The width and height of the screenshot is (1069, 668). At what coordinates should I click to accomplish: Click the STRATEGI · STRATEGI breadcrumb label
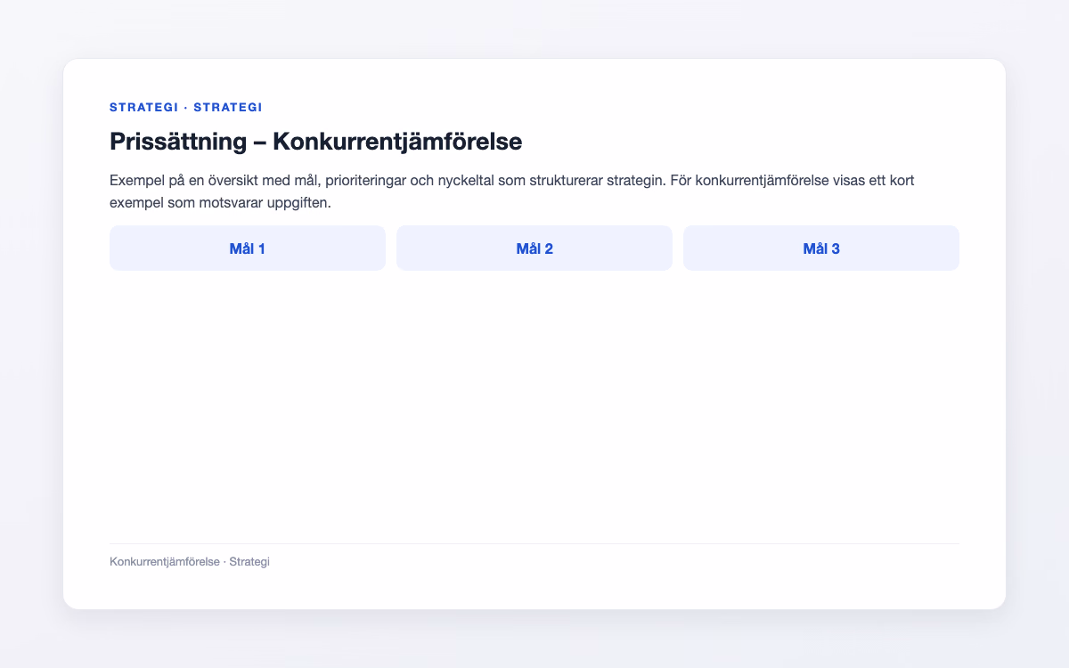(185, 107)
